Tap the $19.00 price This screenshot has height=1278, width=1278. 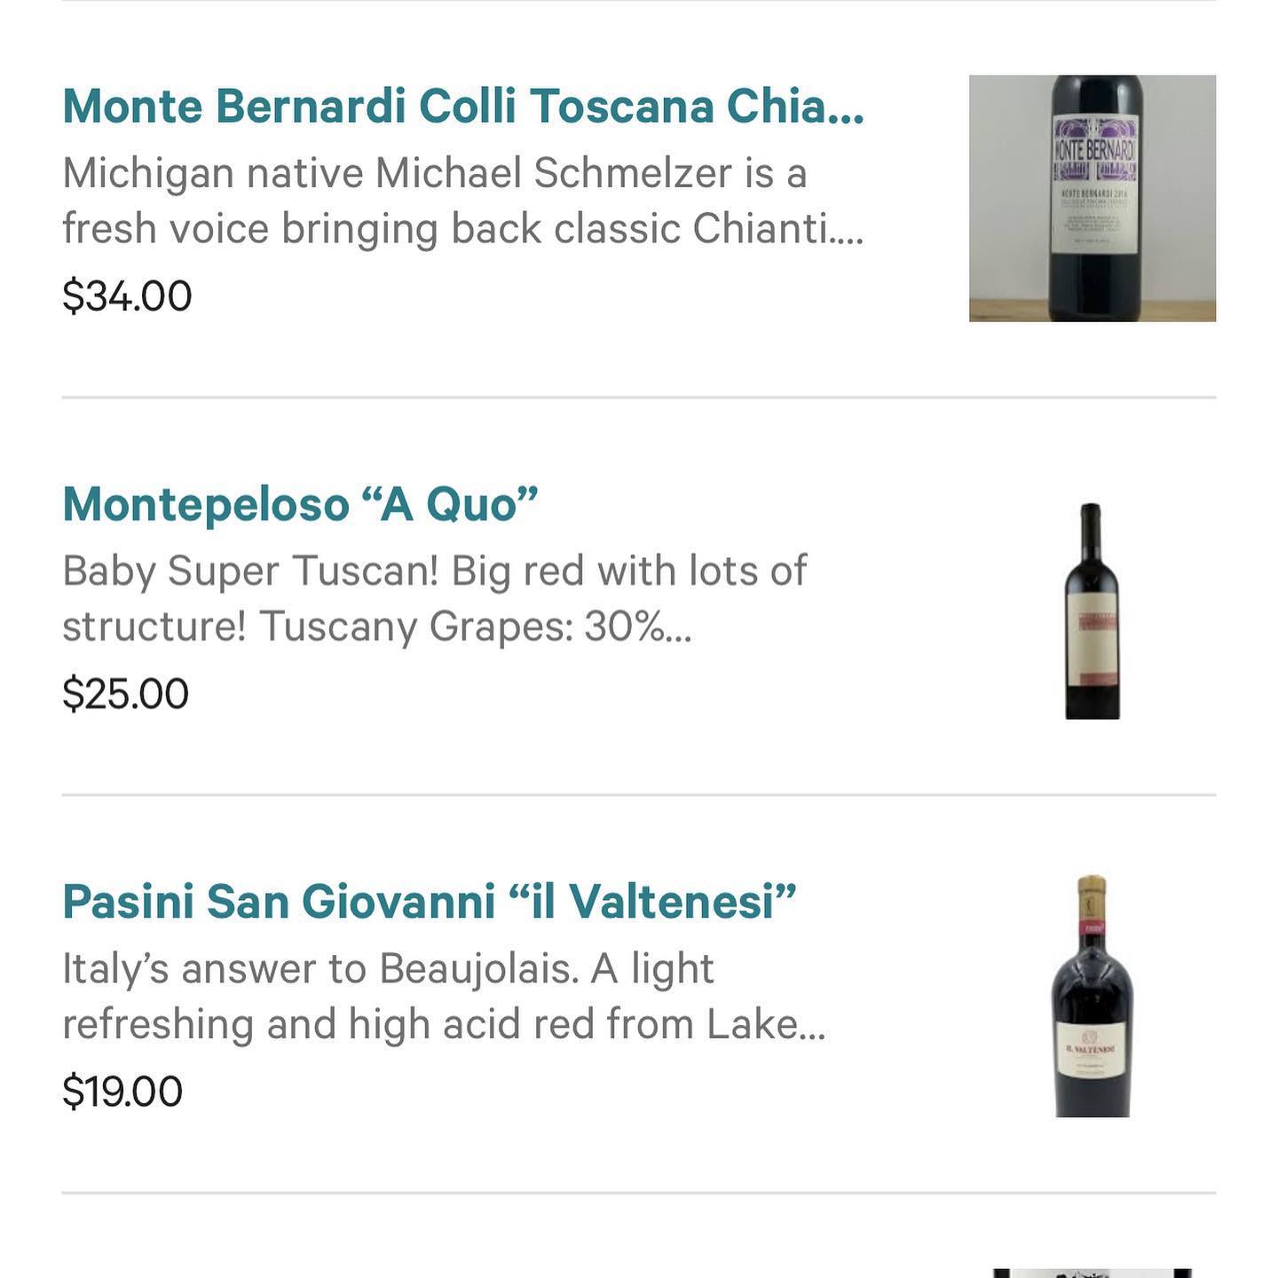122,1092
